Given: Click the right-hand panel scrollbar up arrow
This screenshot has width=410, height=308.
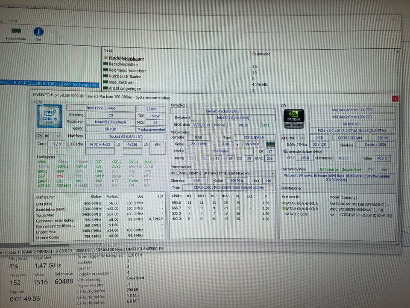Looking at the screenshot, I should pos(398,52).
